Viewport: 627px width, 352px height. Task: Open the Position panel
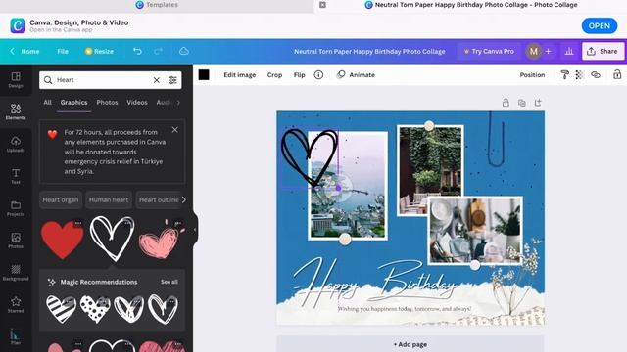532,74
